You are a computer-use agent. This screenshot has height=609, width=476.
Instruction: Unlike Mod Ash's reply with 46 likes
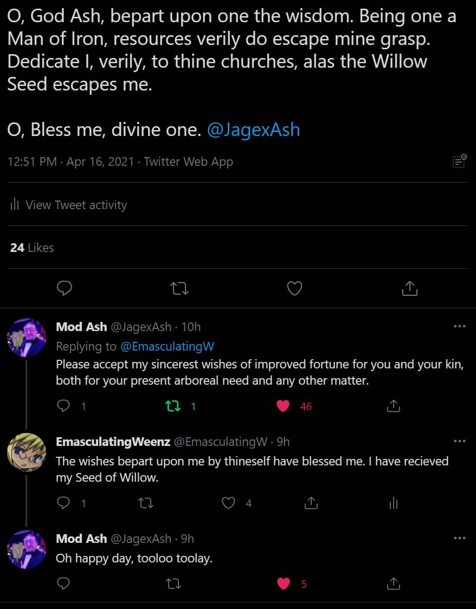point(283,406)
